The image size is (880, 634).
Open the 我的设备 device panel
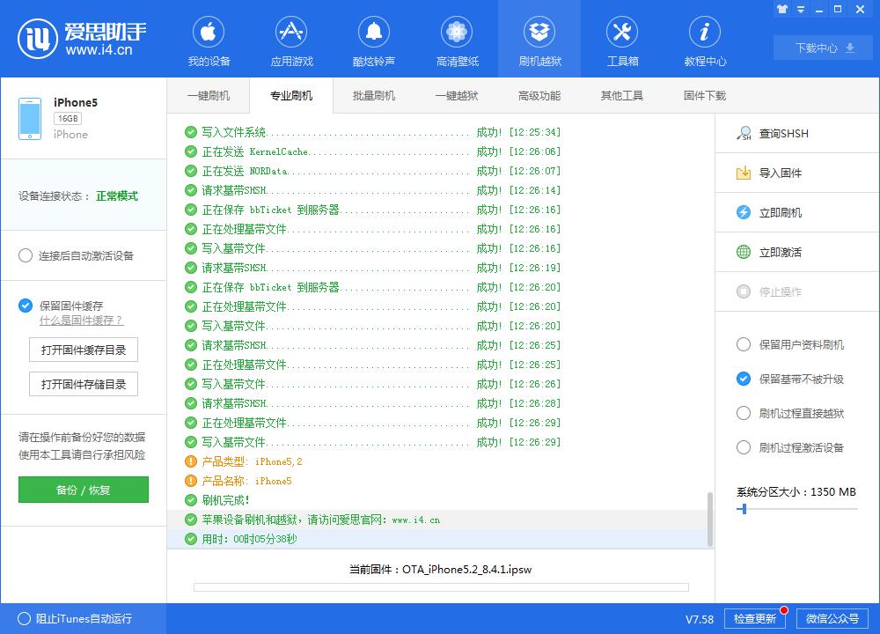pos(208,39)
